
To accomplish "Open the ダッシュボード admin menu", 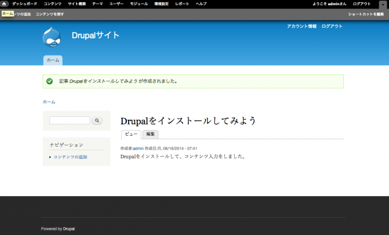I will pos(25,4).
